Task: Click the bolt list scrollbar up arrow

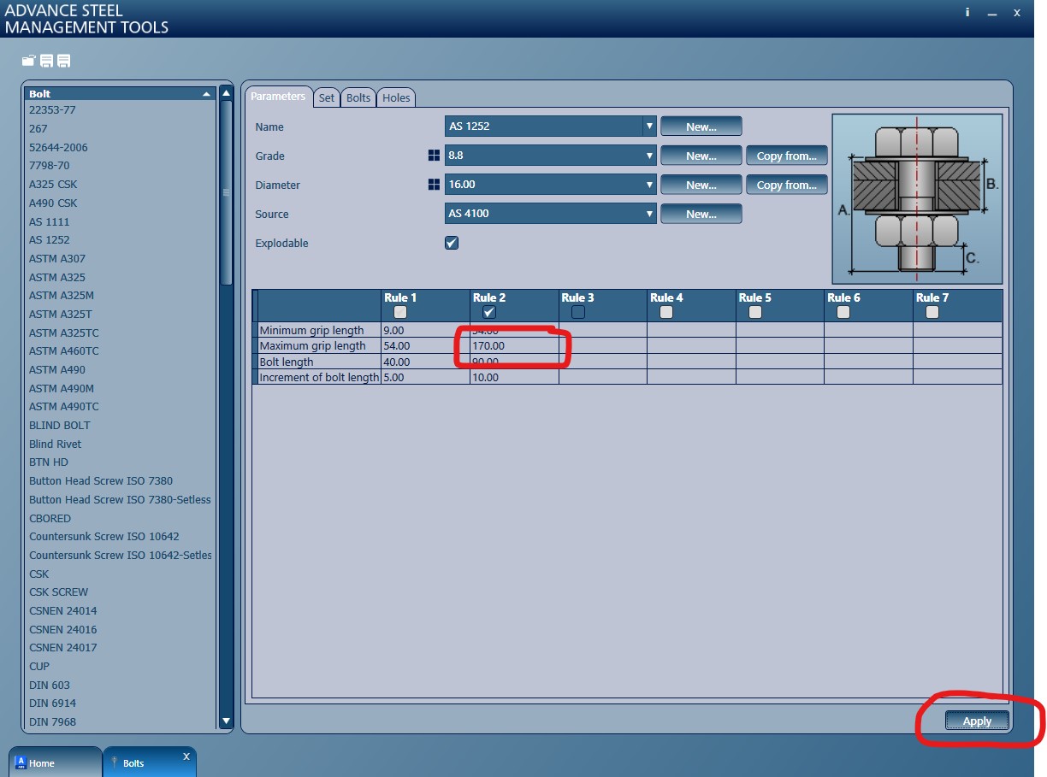Action: (226, 92)
